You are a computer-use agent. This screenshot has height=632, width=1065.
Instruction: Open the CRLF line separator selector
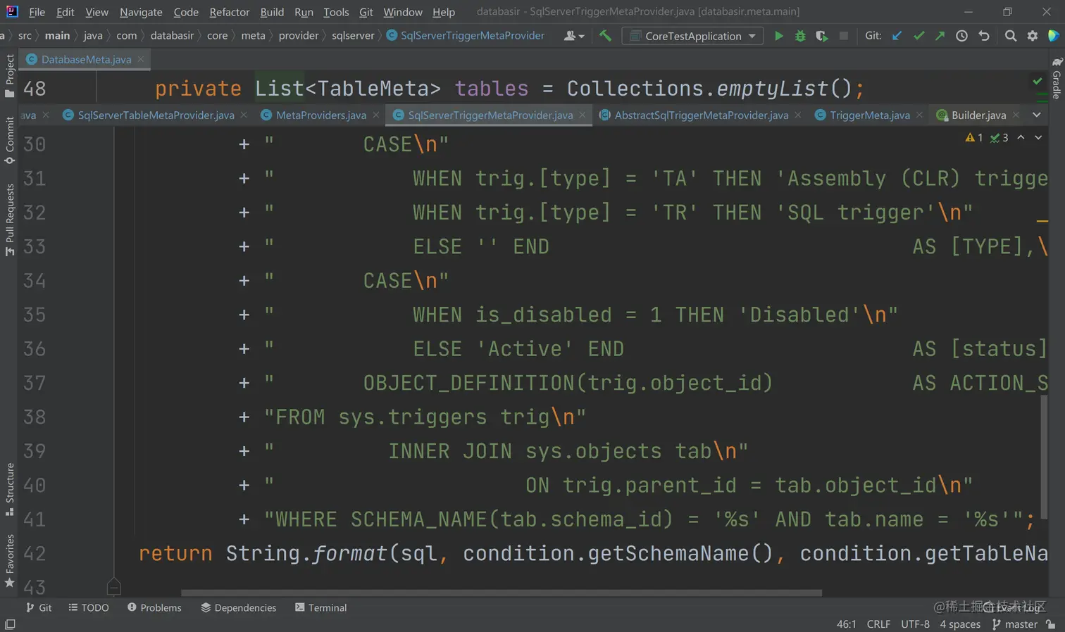pyautogui.click(x=878, y=624)
